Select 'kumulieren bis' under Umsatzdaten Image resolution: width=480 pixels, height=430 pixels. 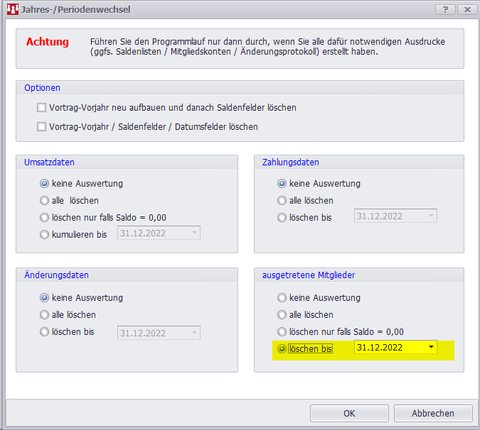pyautogui.click(x=46, y=234)
